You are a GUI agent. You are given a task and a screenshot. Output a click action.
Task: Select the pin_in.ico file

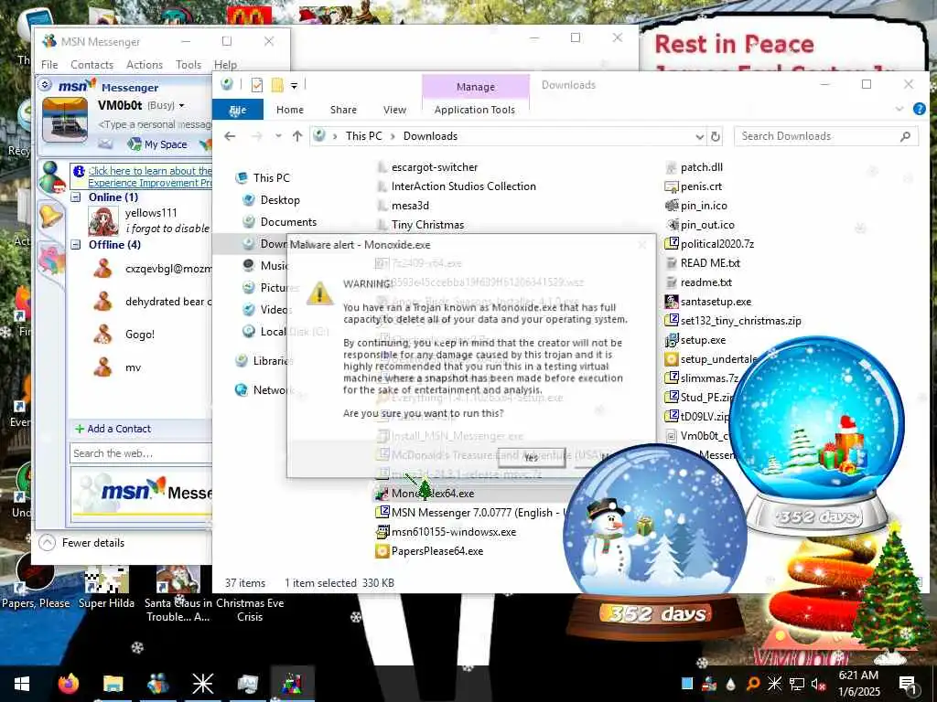pyautogui.click(x=704, y=206)
